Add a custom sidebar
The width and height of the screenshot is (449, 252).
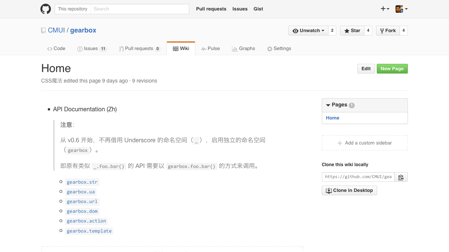pos(365,143)
